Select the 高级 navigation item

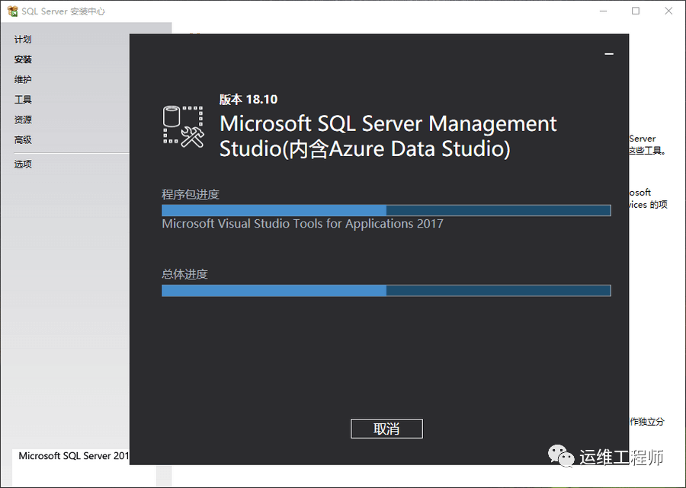(x=23, y=140)
